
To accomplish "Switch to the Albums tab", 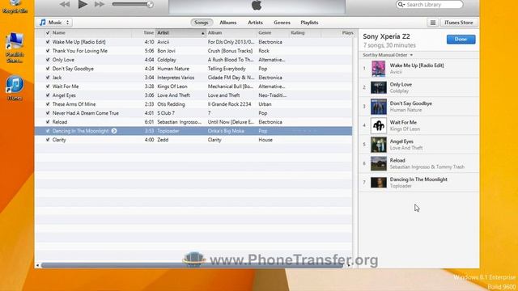I will pyautogui.click(x=228, y=23).
